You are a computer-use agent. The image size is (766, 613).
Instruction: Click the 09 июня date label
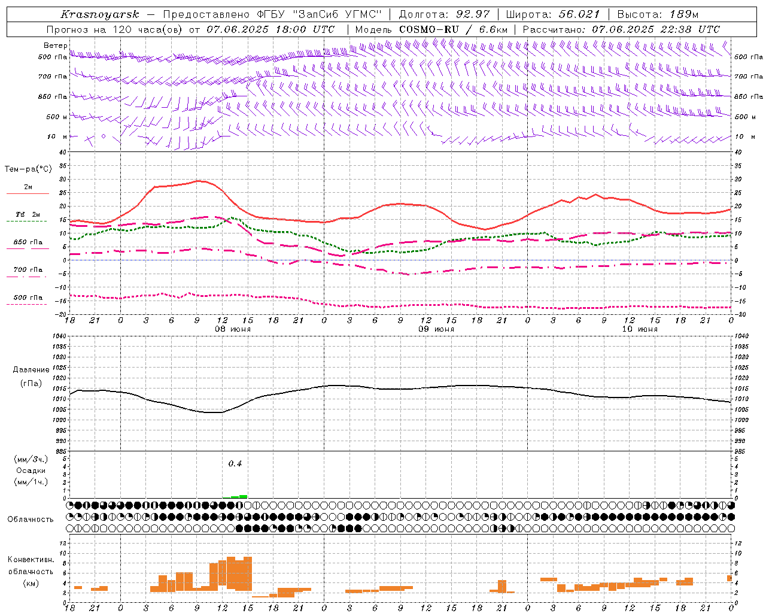point(436,329)
